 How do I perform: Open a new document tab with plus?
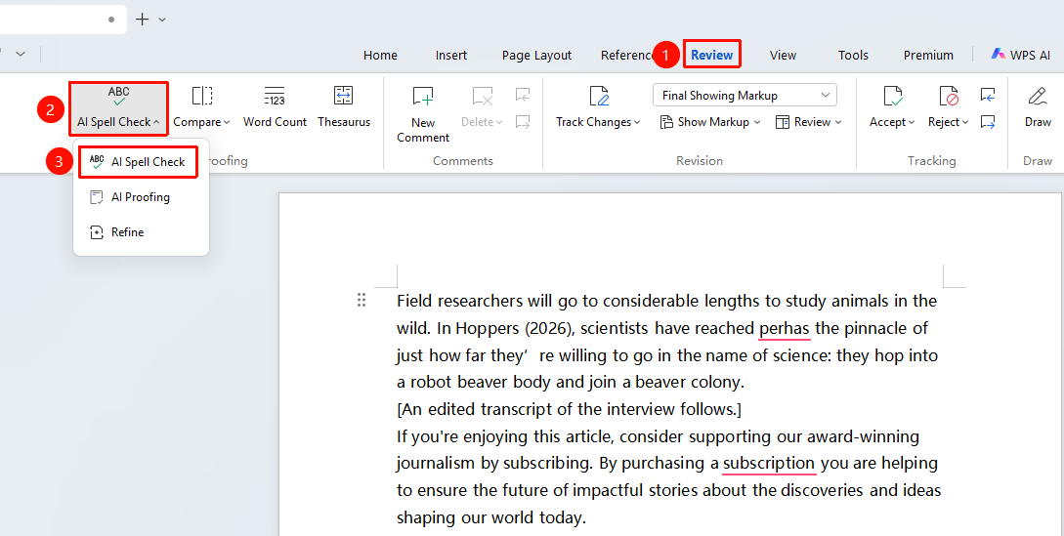coord(142,19)
